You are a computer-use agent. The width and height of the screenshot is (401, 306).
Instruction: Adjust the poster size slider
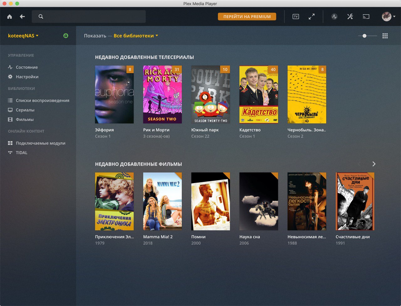pyautogui.click(x=367, y=36)
